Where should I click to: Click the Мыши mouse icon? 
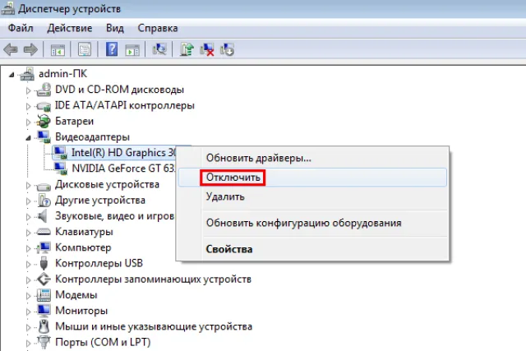click(x=44, y=326)
